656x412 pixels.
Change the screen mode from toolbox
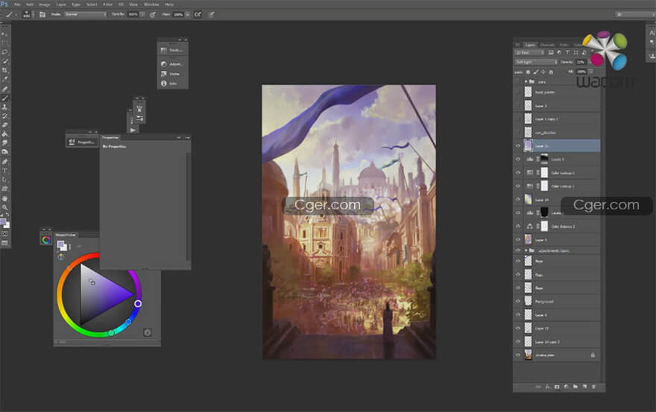(x=4, y=243)
